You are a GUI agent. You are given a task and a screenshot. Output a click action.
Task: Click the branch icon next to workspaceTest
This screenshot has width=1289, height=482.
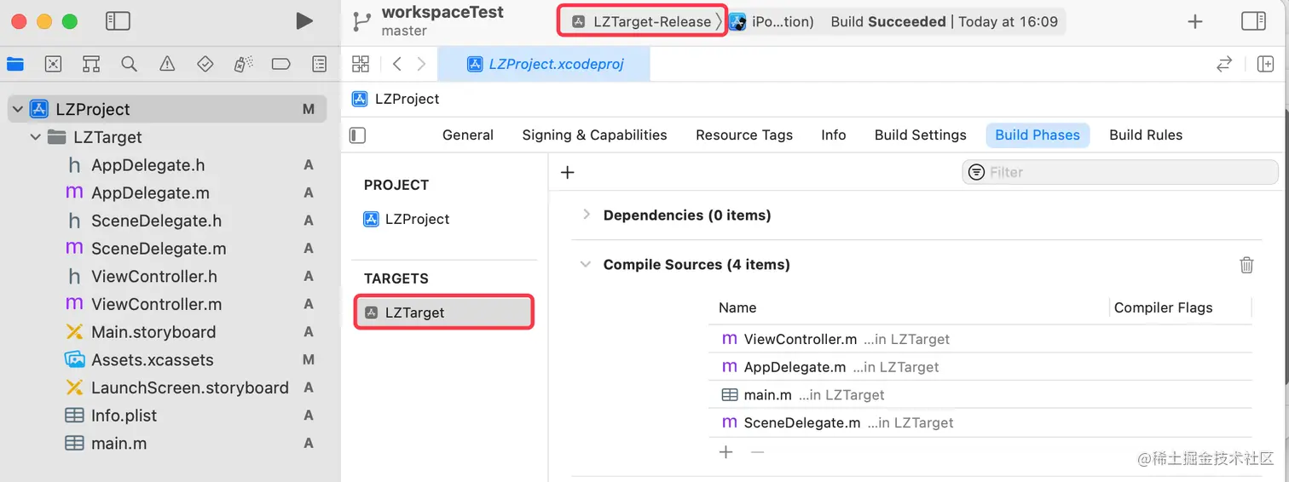[362, 21]
